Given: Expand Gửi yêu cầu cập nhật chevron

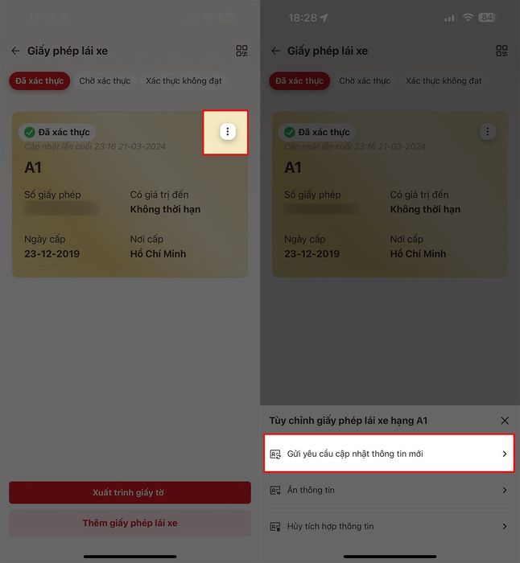Looking at the screenshot, I should 505,454.
